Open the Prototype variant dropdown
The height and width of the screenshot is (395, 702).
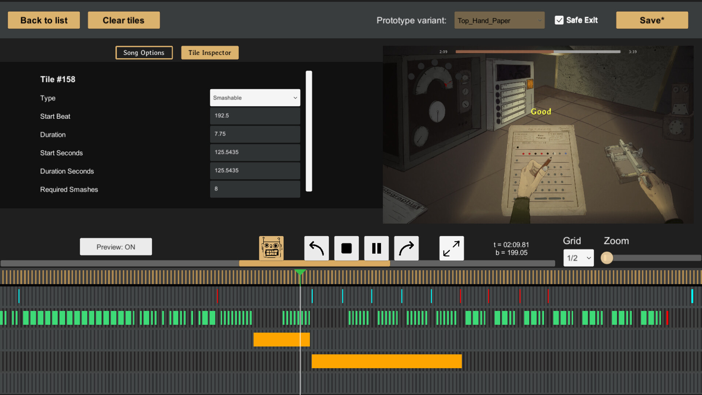(499, 20)
